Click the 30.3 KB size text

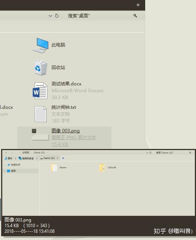tap(60, 97)
